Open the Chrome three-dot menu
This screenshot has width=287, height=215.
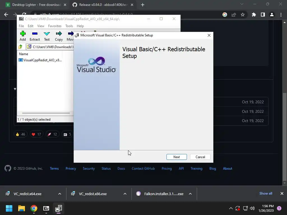[281, 15]
